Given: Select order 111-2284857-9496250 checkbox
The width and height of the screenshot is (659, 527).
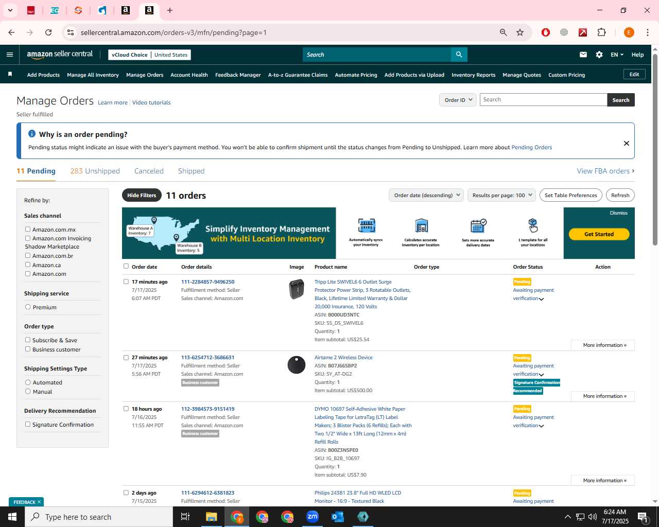Looking at the screenshot, I should pyautogui.click(x=126, y=282).
